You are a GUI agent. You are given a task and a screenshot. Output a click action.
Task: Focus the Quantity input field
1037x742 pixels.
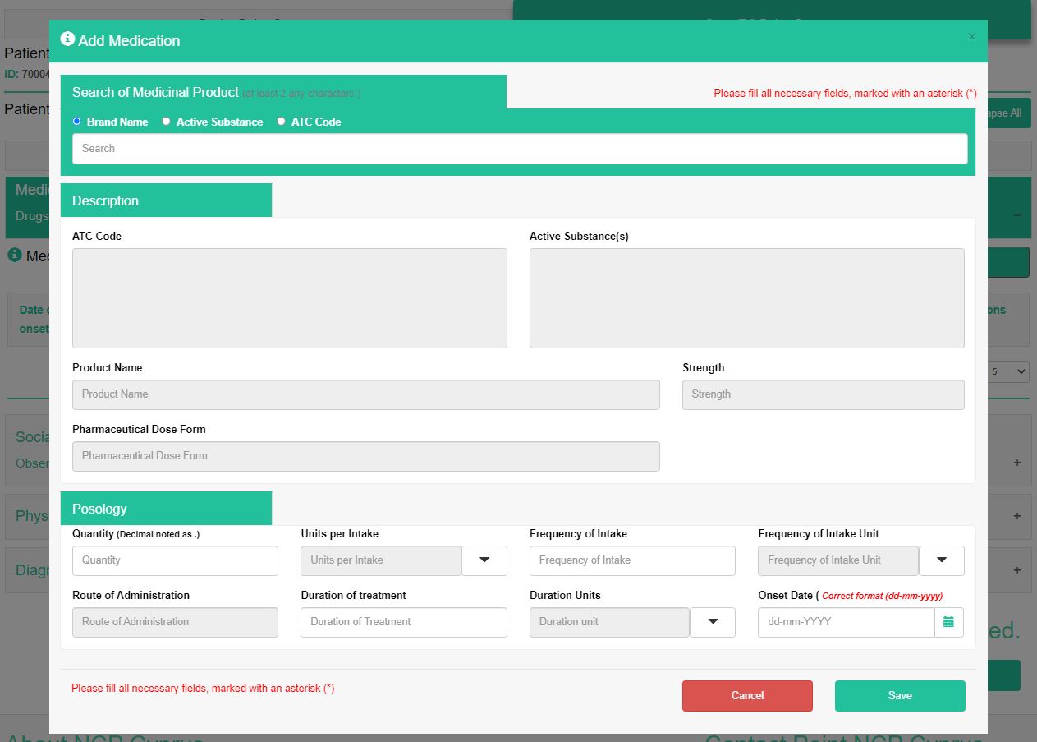click(x=175, y=560)
